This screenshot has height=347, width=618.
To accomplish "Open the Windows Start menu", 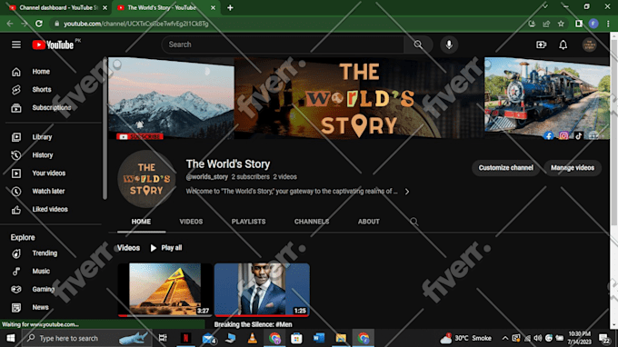I will pyautogui.click(x=11, y=338).
